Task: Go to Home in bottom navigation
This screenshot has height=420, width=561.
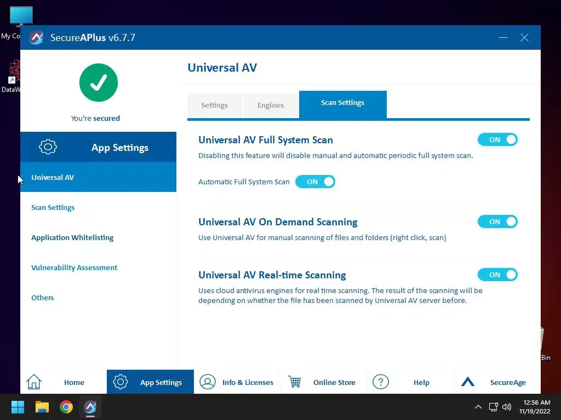Action: pos(74,382)
